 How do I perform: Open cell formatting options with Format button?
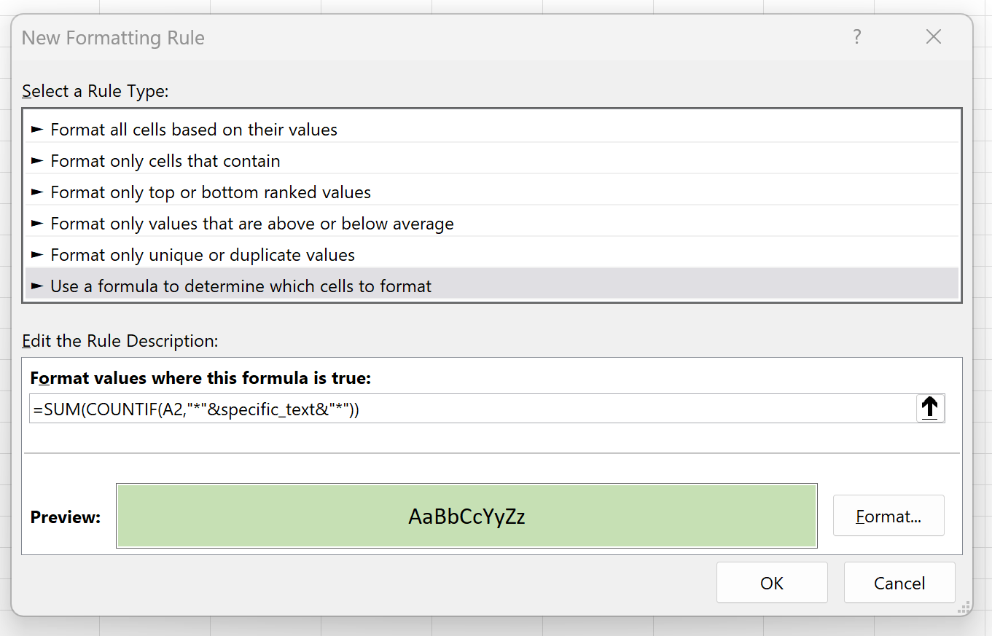click(x=888, y=515)
